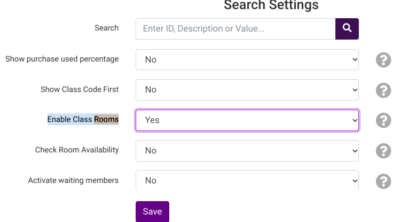Viewport: 408px width, 222px height.
Task: Expand the Enable Class Rooms dropdown
Action: tap(247, 120)
